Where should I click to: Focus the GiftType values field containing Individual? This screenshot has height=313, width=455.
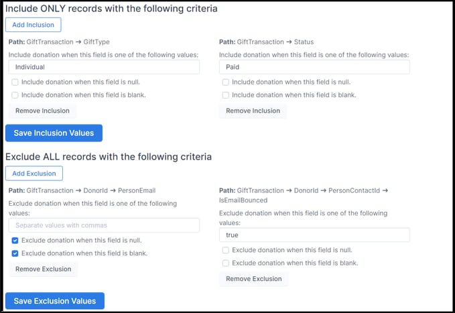[x=104, y=67]
